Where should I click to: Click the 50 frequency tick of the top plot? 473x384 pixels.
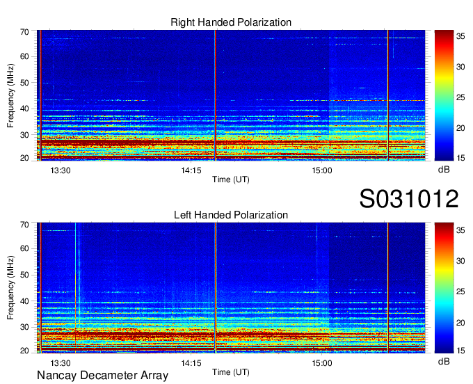[25, 83]
